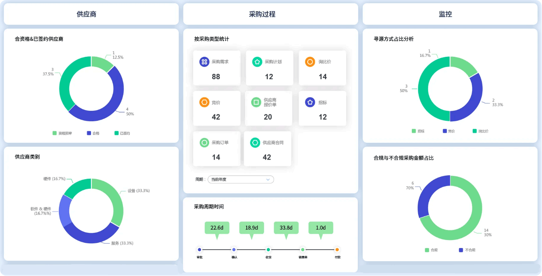Click the 供应商报价单 icon
The width and height of the screenshot is (542, 276).
pyautogui.click(x=257, y=102)
